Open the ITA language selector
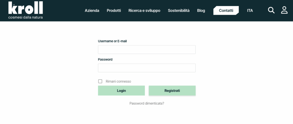293x124 pixels. (250, 11)
